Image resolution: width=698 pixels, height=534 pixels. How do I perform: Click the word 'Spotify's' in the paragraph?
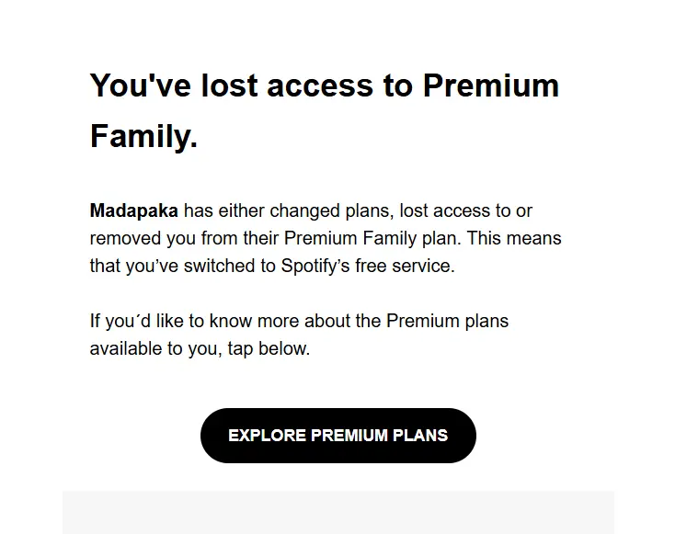(x=315, y=266)
